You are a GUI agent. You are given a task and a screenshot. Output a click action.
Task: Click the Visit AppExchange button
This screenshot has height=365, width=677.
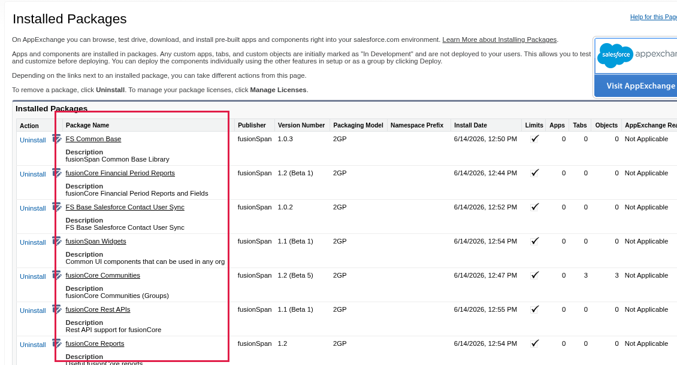(x=636, y=86)
